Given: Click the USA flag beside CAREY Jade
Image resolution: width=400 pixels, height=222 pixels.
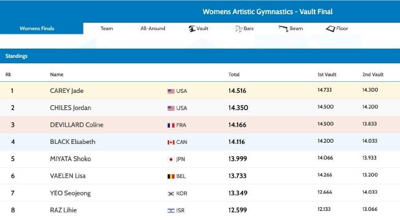Looking at the screenshot, I should coord(171,91).
